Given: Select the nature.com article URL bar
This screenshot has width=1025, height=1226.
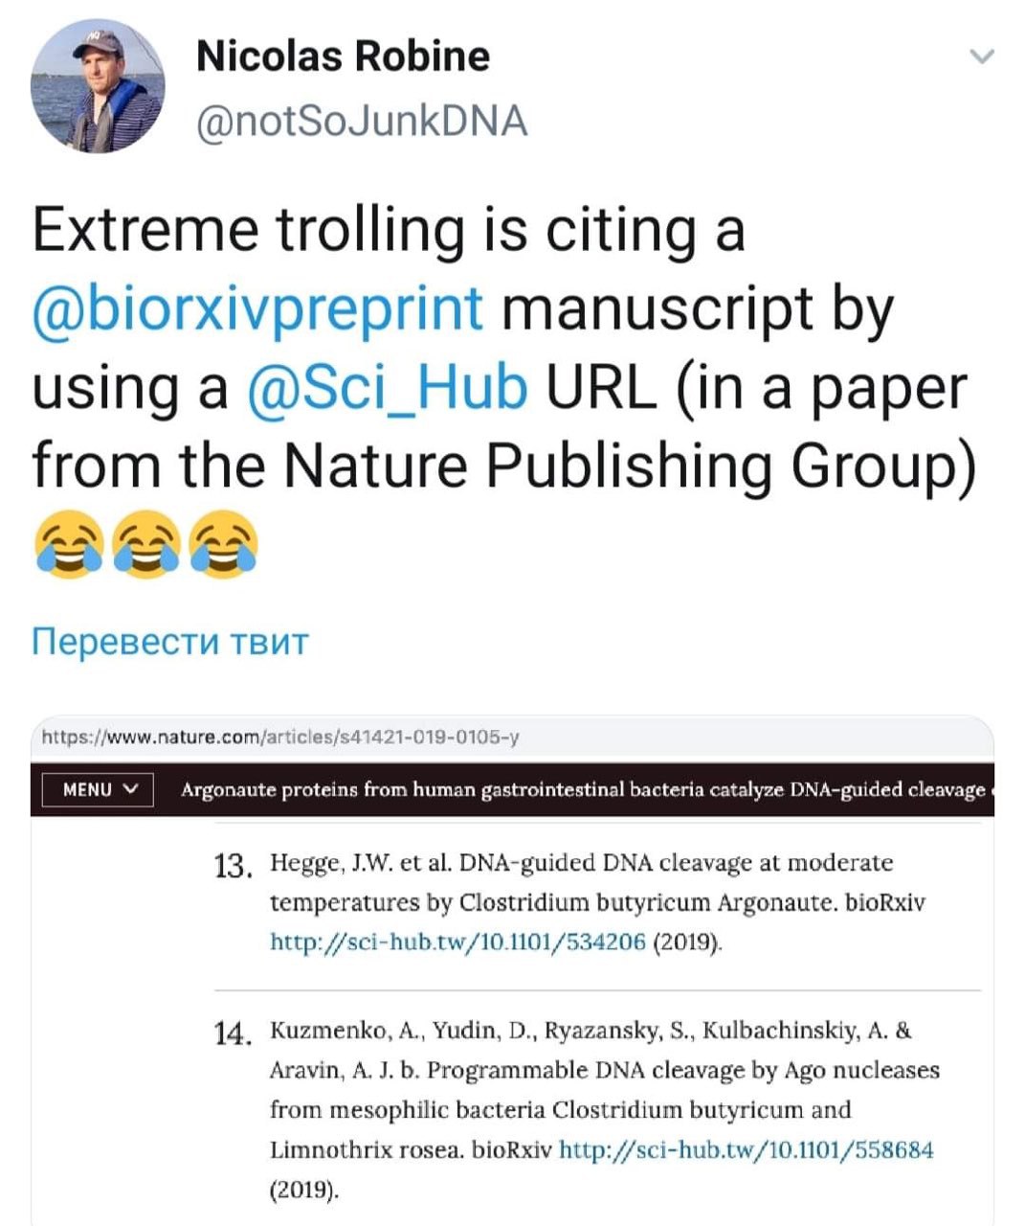Looking at the screenshot, I should (x=281, y=738).
